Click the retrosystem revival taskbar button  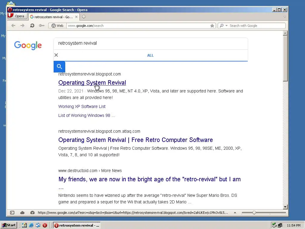[x=77, y=225]
